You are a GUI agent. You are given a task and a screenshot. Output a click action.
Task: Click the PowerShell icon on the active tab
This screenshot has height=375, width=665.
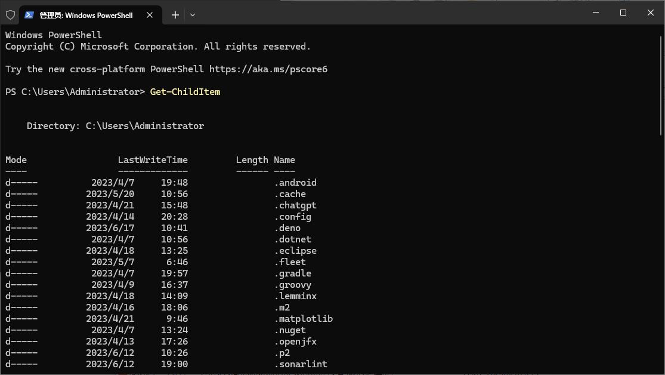[29, 14]
